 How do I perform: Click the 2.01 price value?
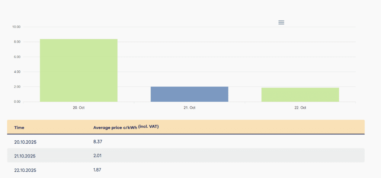(x=97, y=155)
